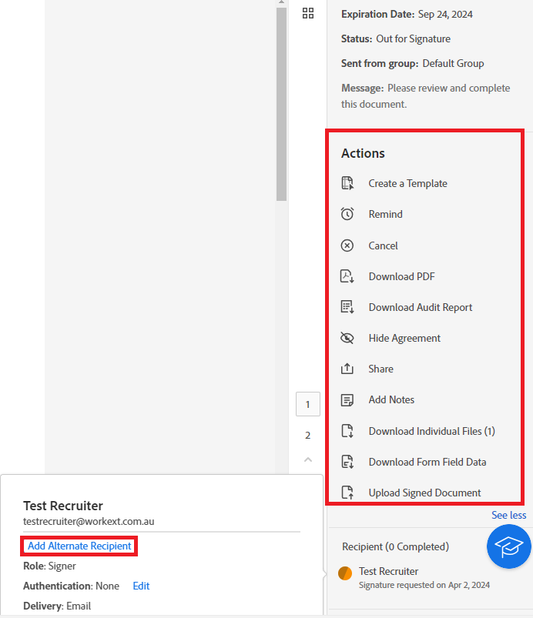Click the page up chevron arrow
533x618 pixels.
pyautogui.click(x=308, y=459)
